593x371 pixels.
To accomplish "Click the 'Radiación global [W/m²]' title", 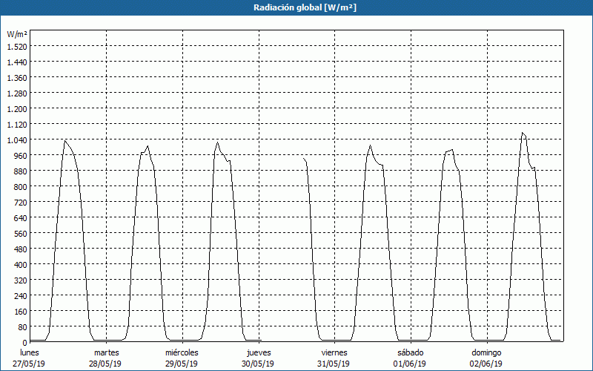I will pos(305,7).
